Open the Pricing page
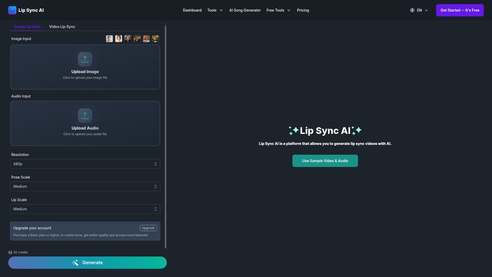 tap(303, 10)
